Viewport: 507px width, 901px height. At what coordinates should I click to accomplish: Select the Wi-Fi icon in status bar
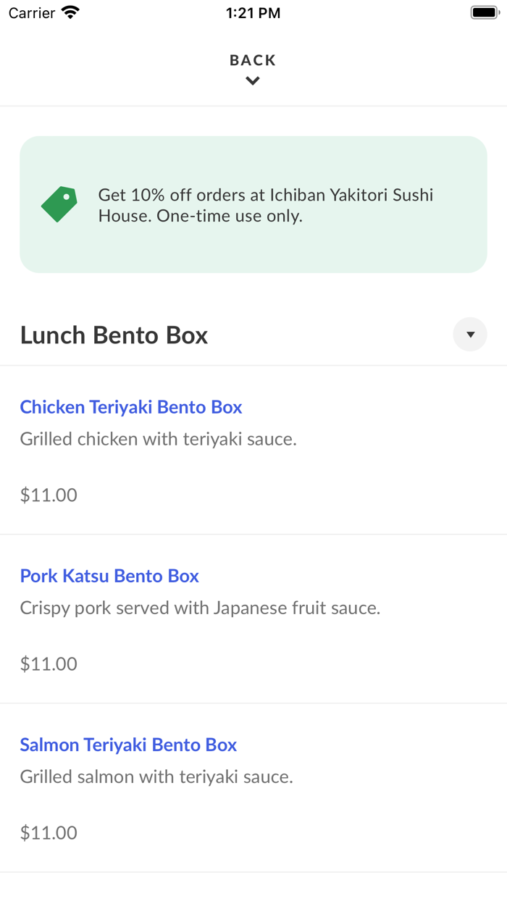(x=70, y=12)
